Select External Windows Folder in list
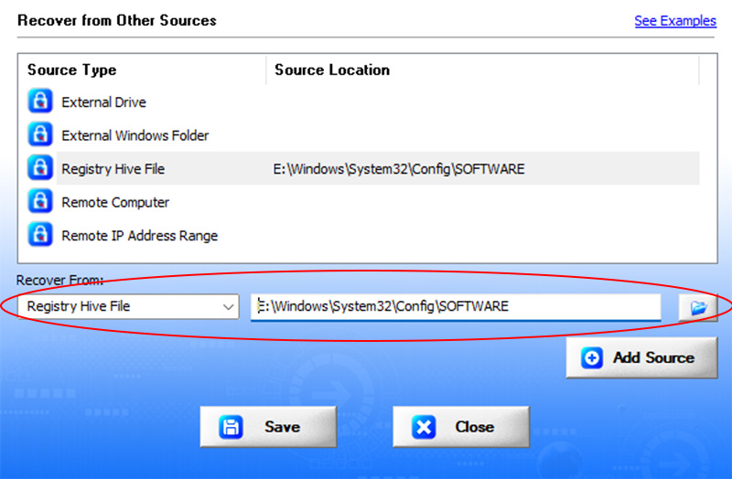The width and height of the screenshot is (732, 479). tap(135, 135)
